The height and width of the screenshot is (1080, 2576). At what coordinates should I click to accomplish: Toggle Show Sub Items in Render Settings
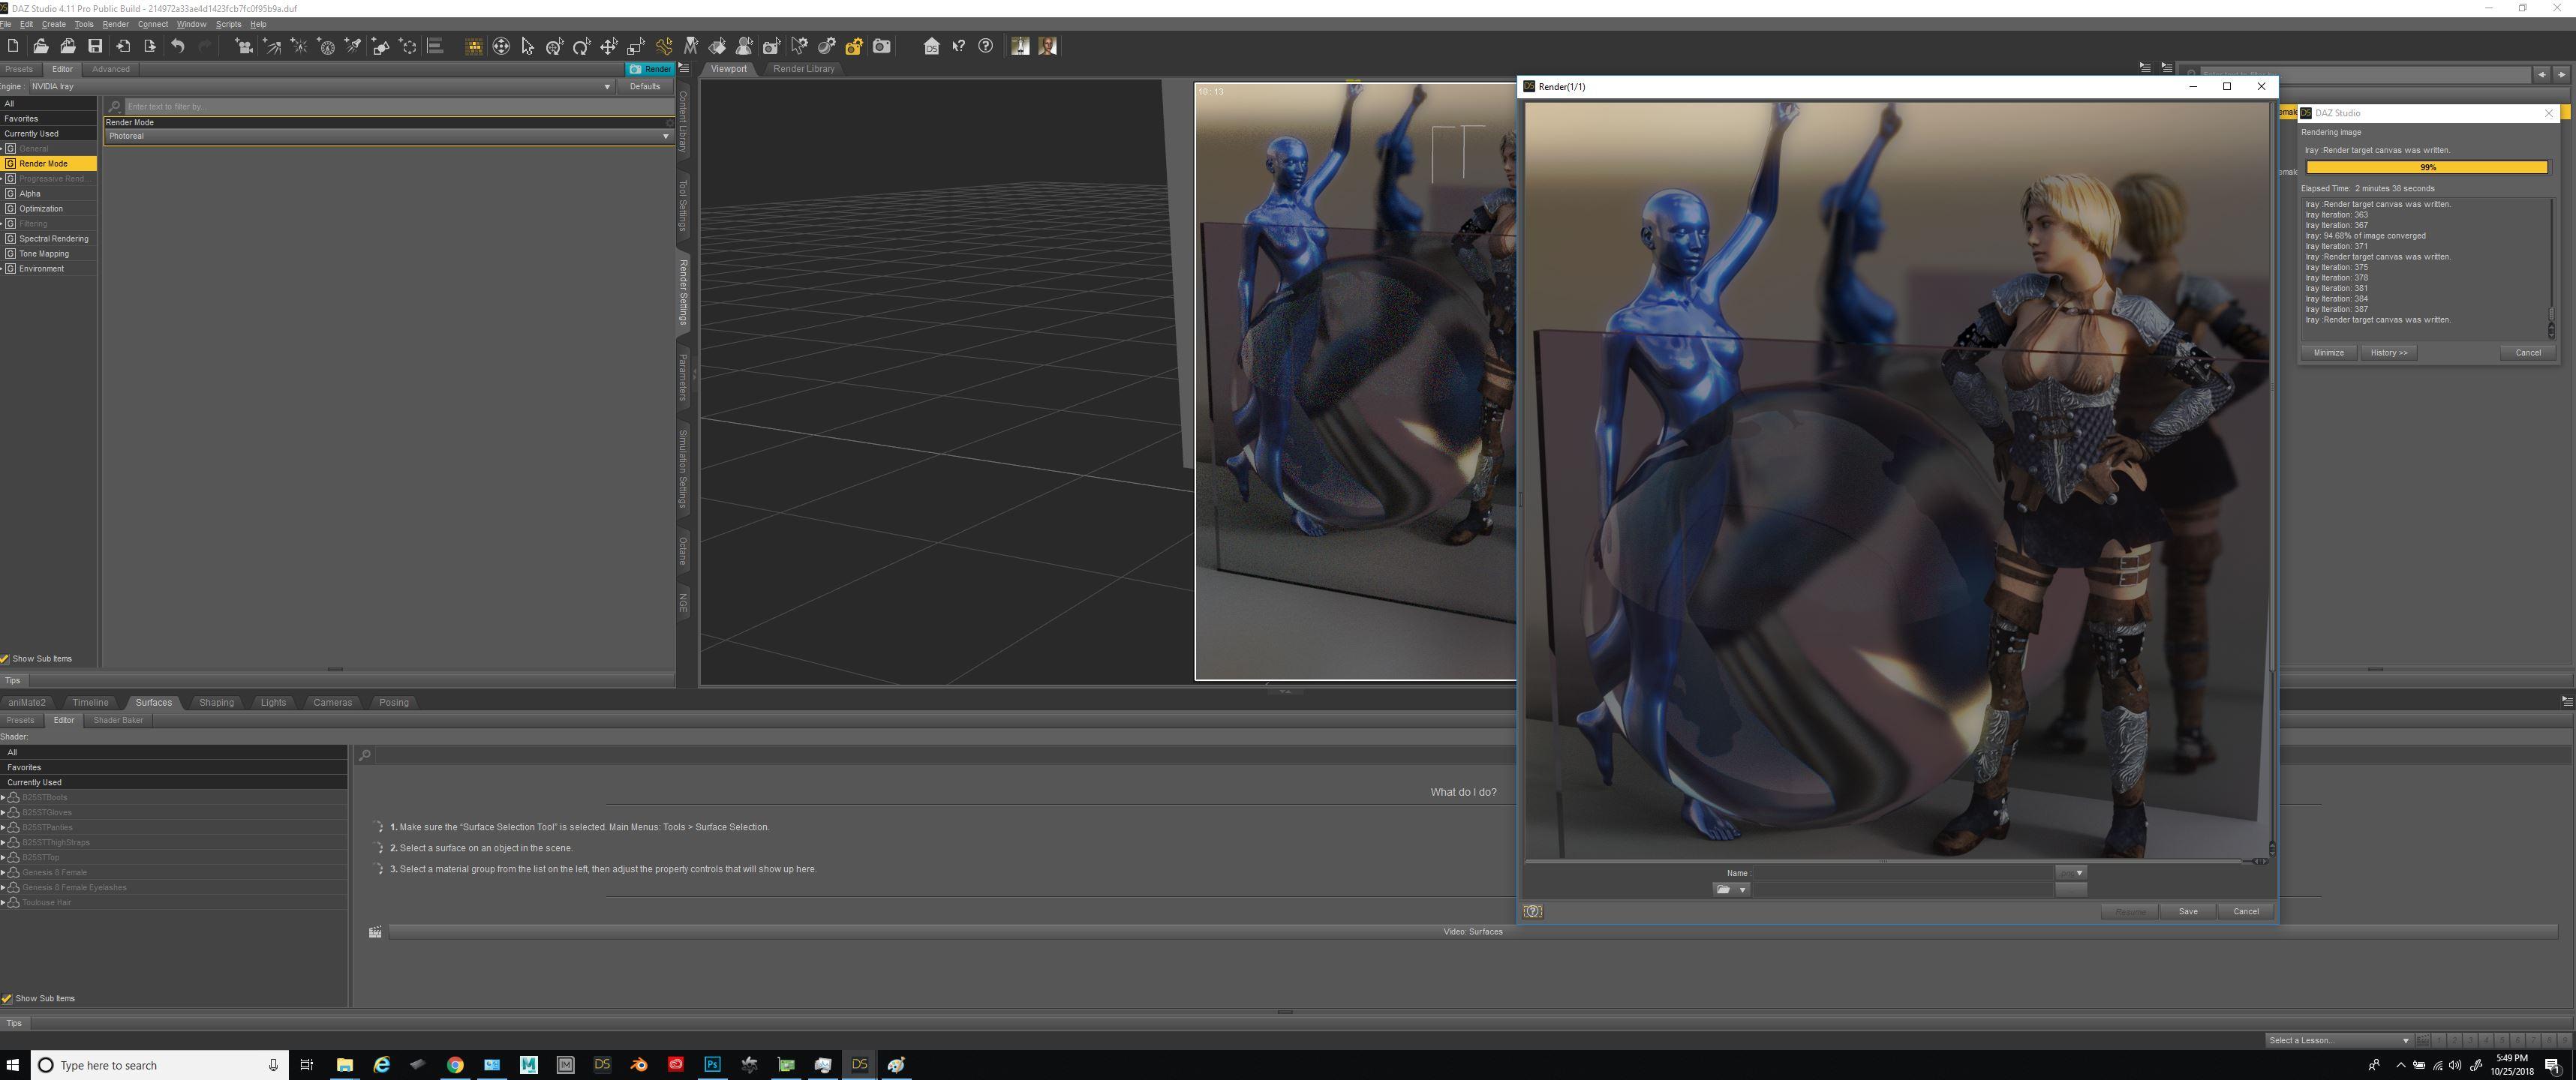coord(6,659)
